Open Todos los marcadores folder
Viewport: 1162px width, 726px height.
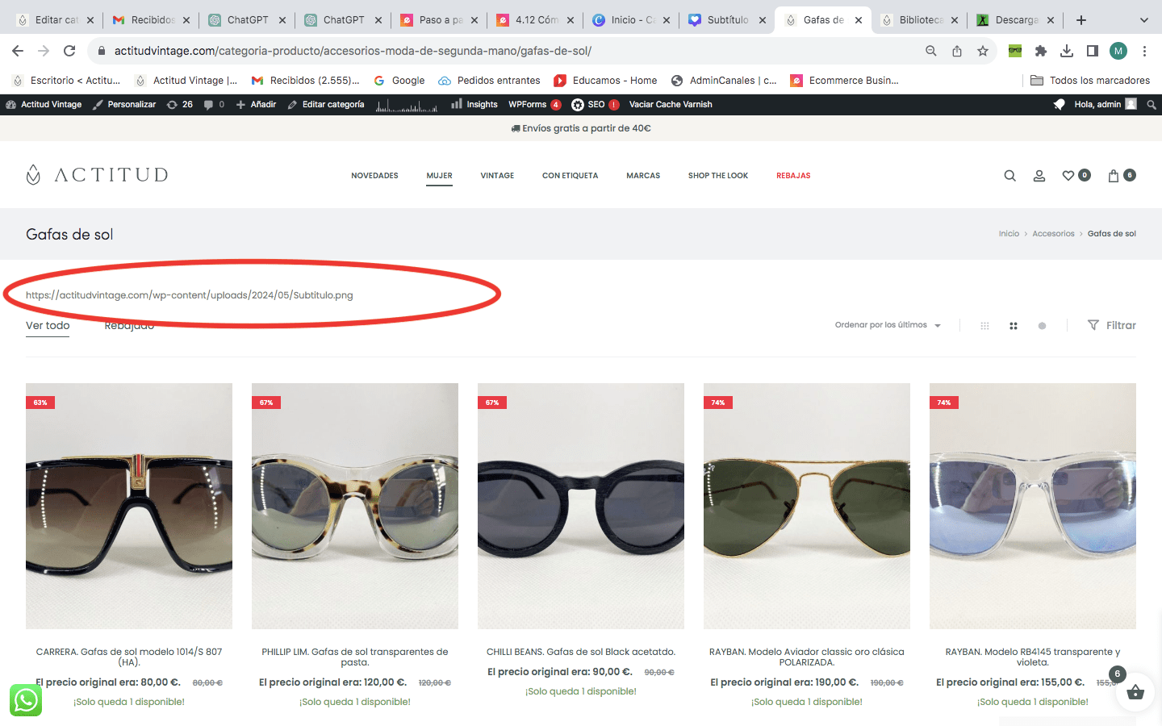point(1090,81)
